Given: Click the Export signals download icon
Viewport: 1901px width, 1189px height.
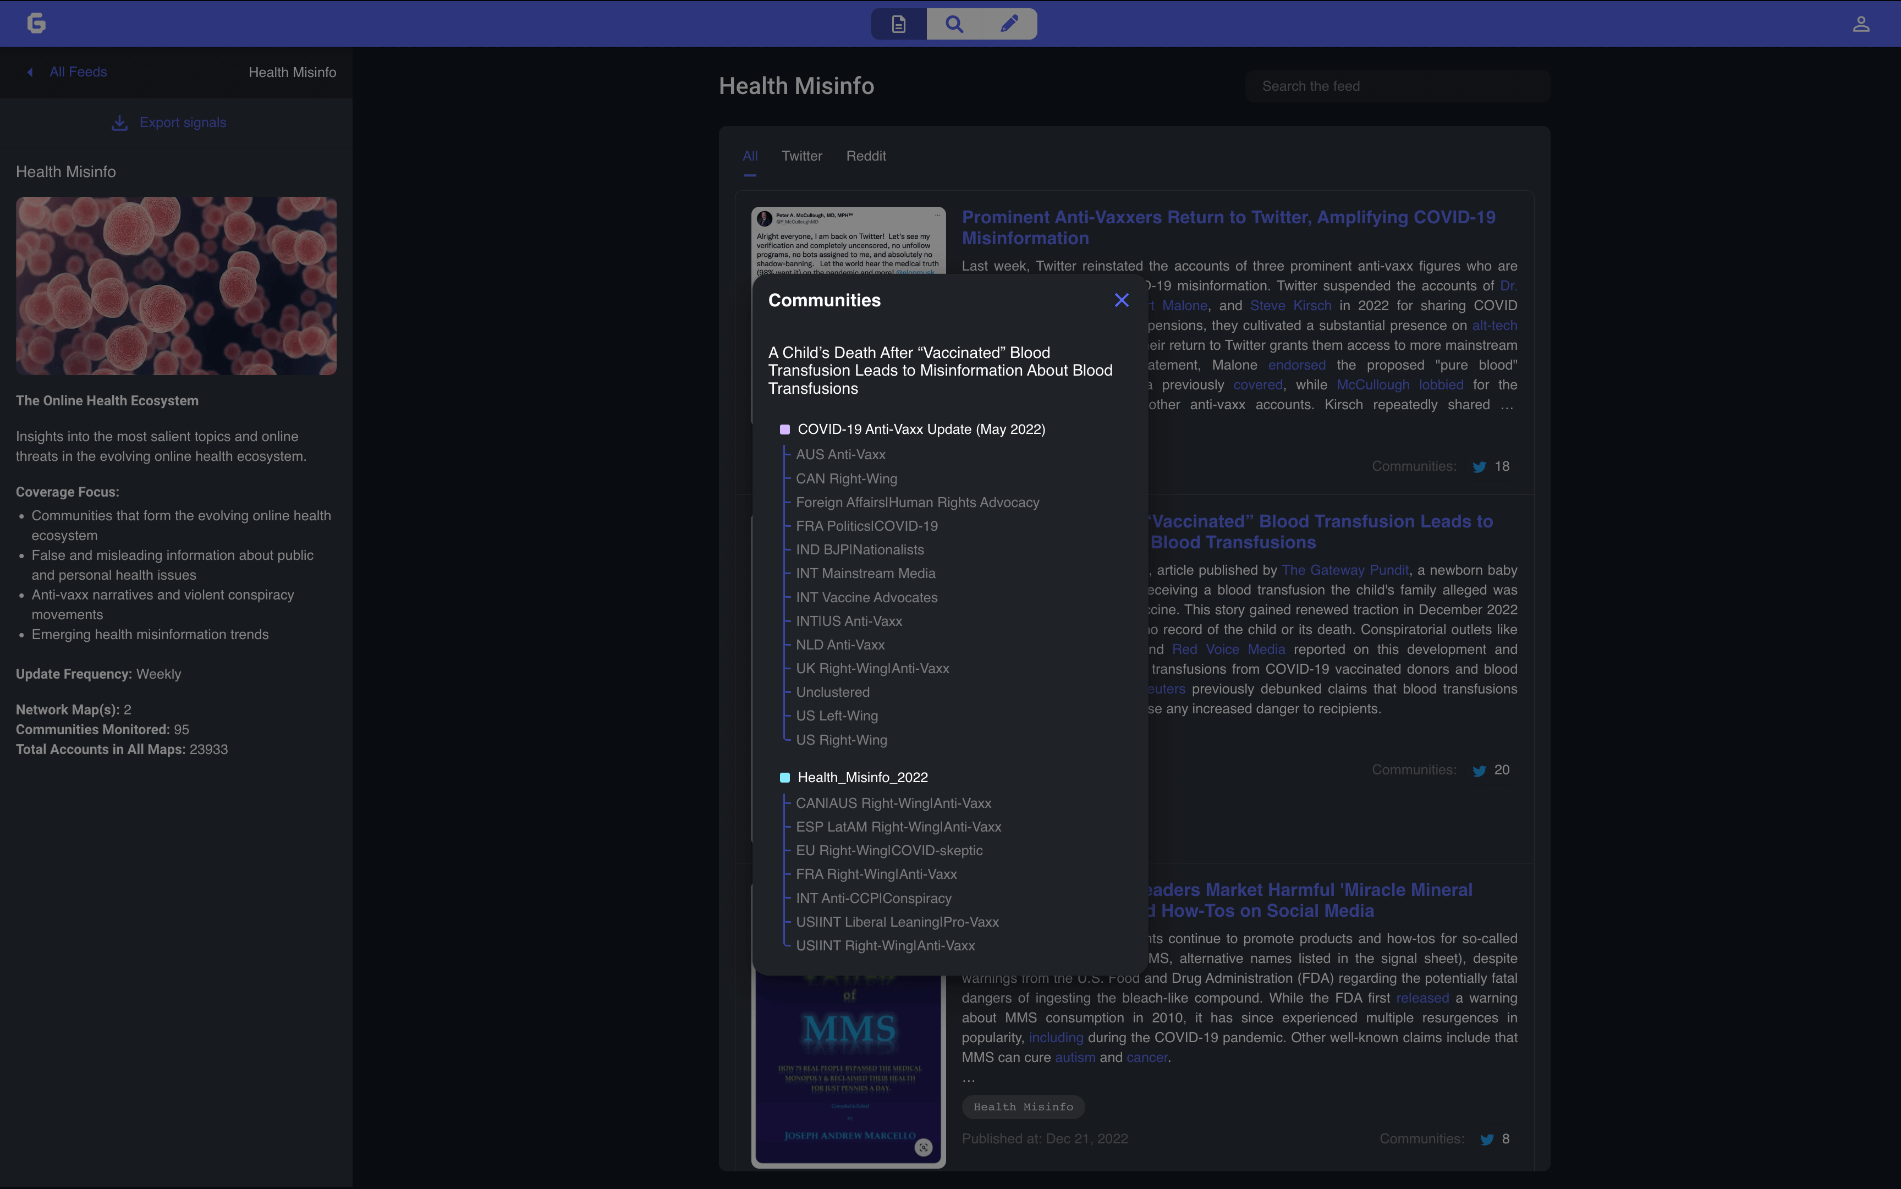Looking at the screenshot, I should [x=119, y=123].
